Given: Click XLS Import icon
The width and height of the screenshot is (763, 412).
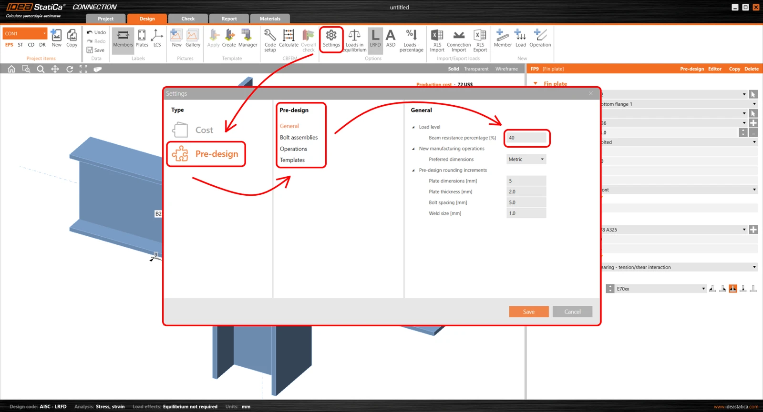Looking at the screenshot, I should [x=437, y=41].
